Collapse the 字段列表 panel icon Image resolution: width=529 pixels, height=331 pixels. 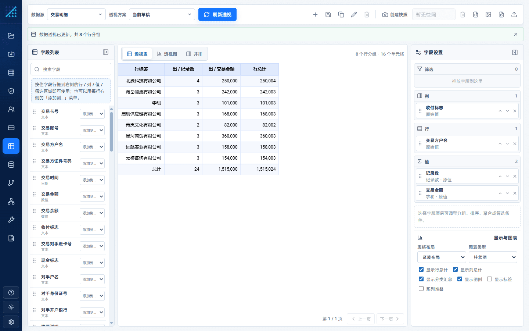[106, 52]
